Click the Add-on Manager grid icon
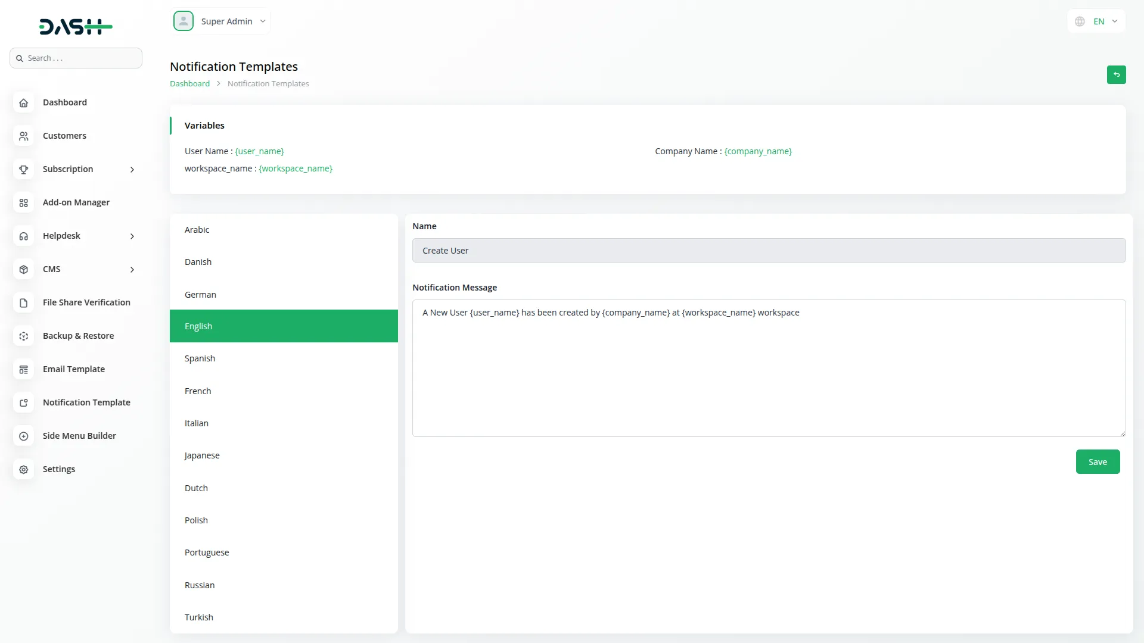1144x643 pixels. [x=23, y=202]
